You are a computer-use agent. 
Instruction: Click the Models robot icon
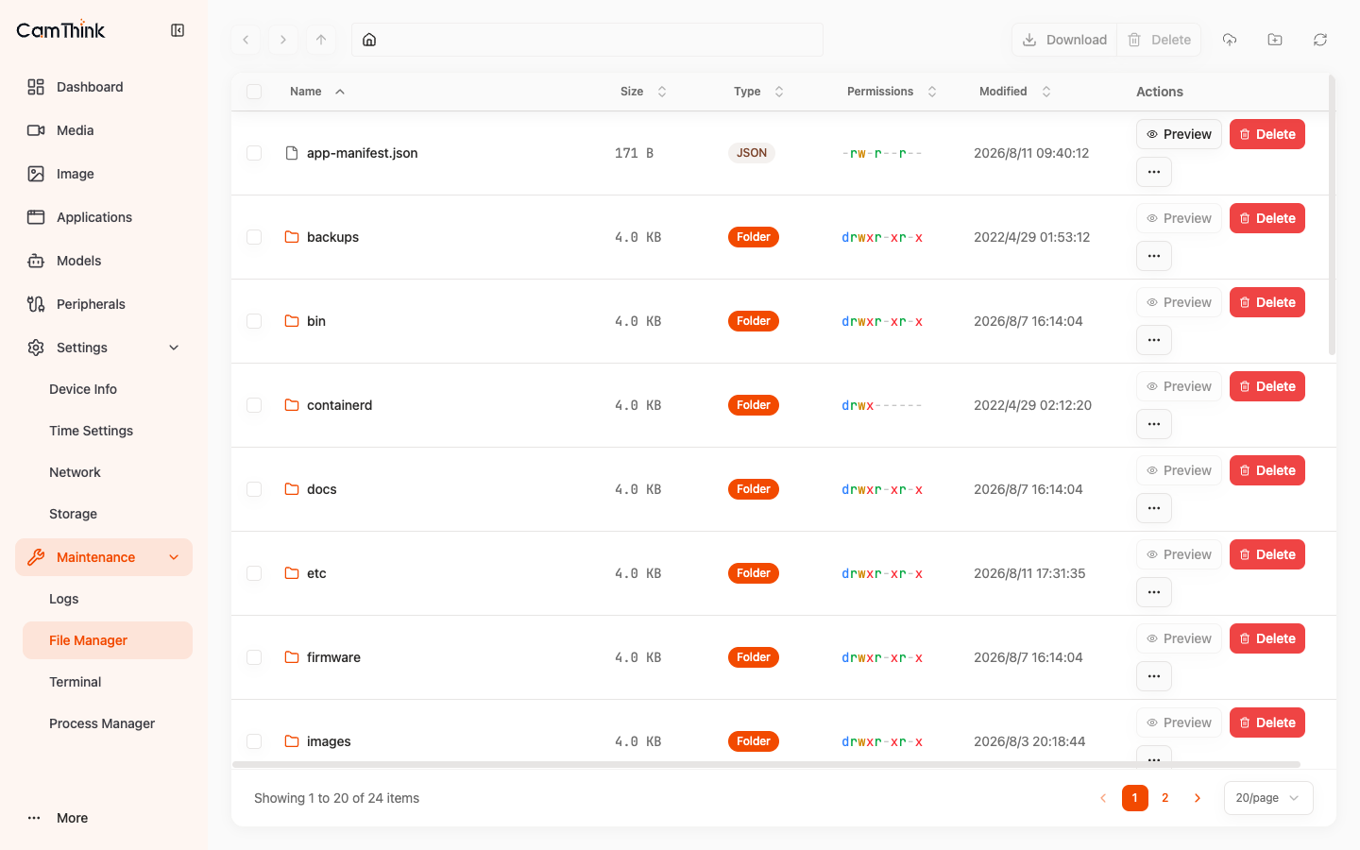point(36,261)
